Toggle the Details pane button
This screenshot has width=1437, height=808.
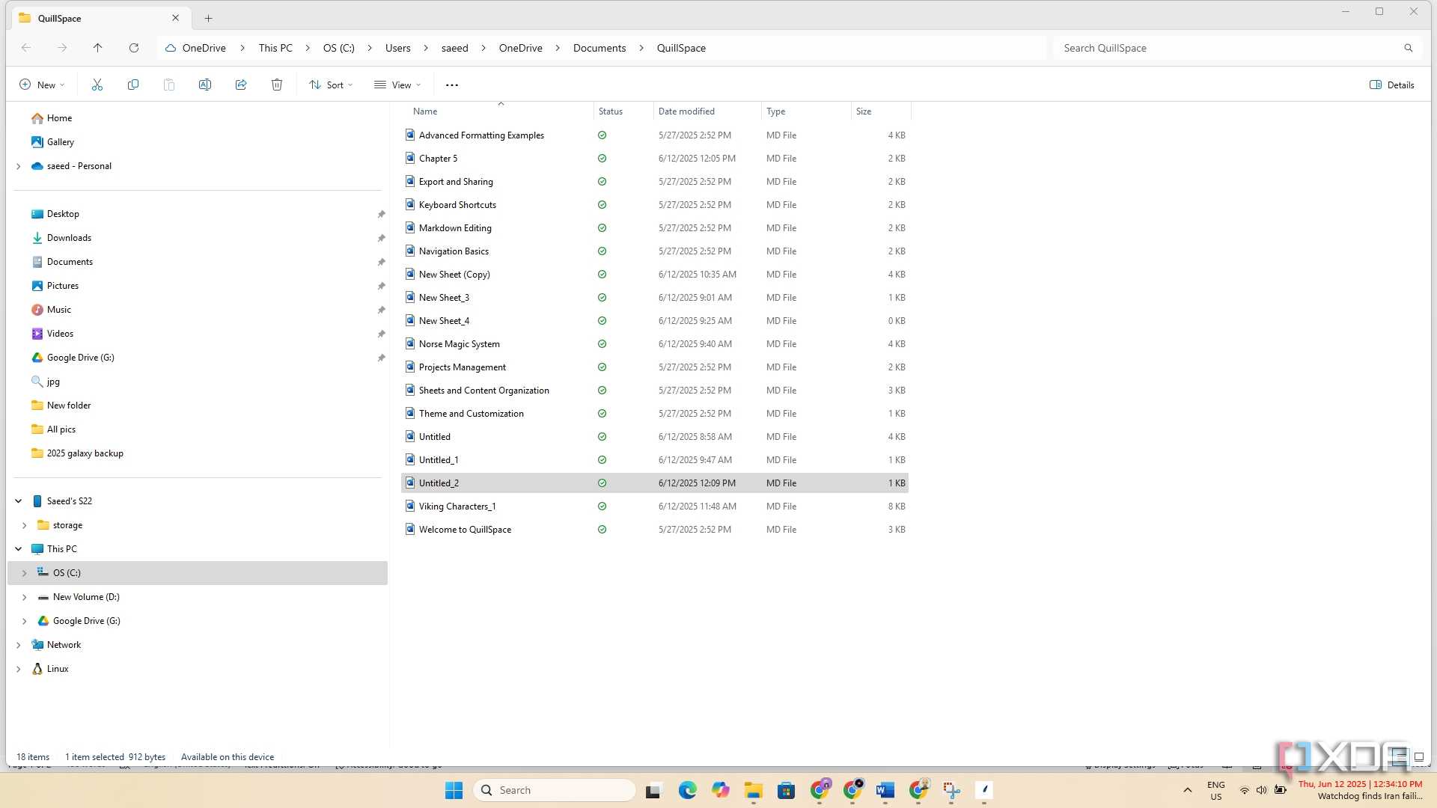[x=1392, y=85]
